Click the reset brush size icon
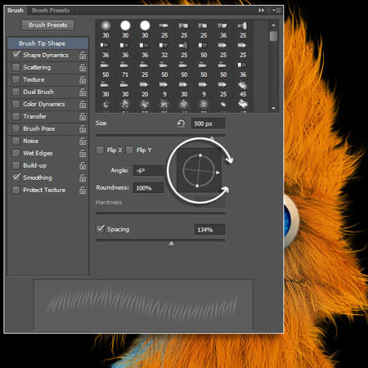Screen dimensions: 368x368 pos(181,123)
